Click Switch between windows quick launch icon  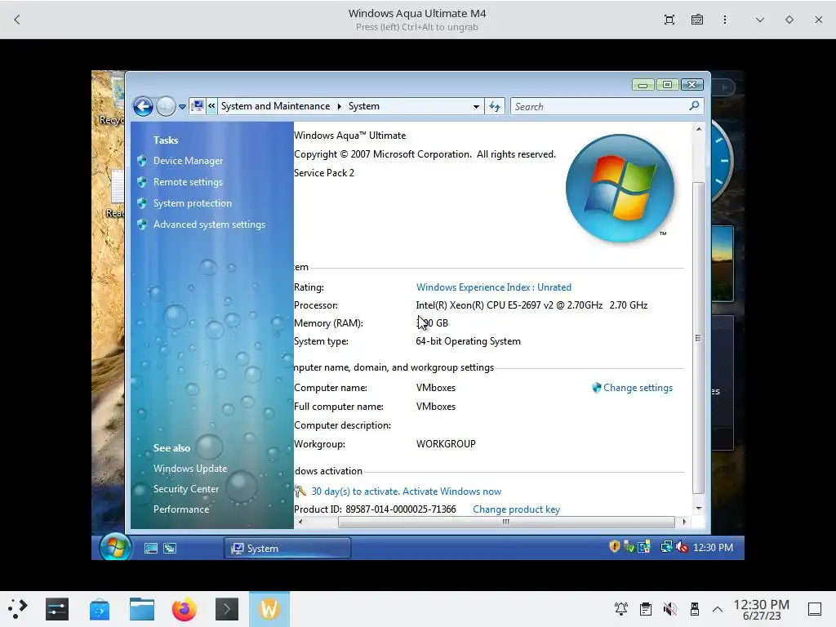(x=170, y=548)
